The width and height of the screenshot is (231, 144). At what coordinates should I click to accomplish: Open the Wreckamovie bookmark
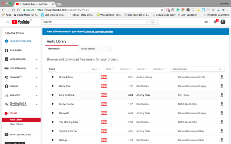click(x=109, y=15)
